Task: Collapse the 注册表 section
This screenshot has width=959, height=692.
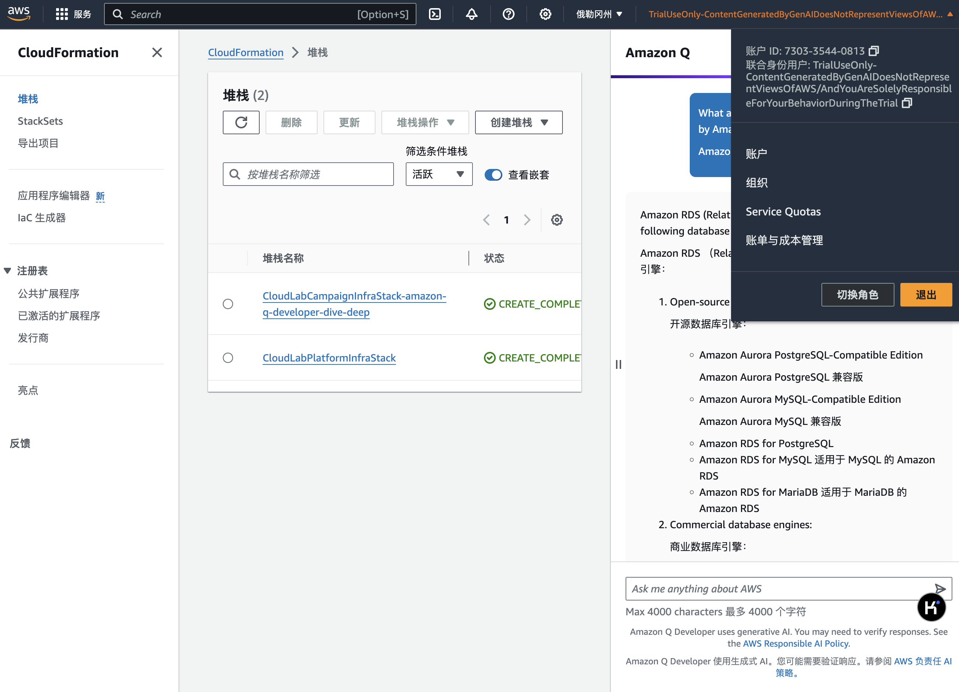Action: click(8, 271)
